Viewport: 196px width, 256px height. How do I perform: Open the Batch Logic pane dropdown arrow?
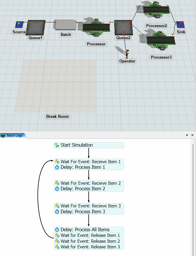coord(187,135)
